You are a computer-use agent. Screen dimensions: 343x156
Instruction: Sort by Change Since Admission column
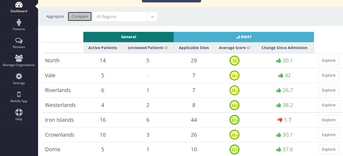pyautogui.click(x=284, y=48)
